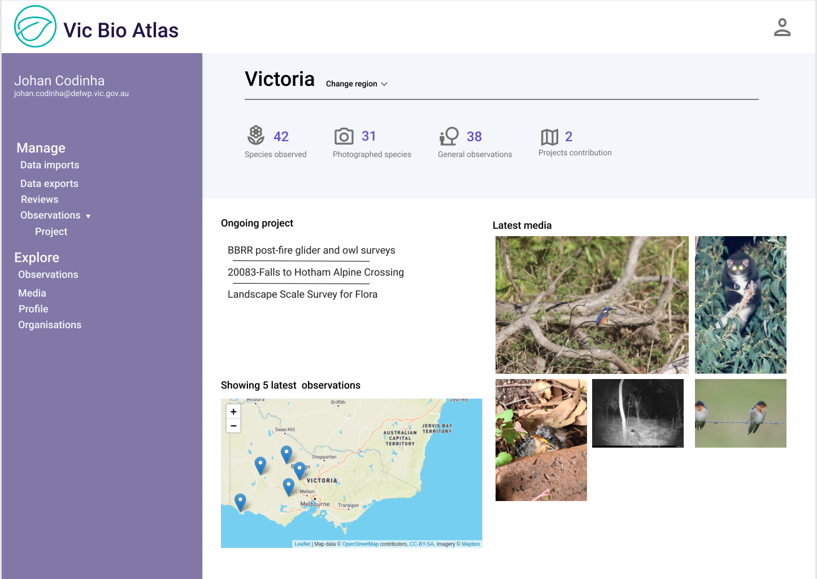
Task: Click the Mapbox attribution link
Action: tap(471, 544)
